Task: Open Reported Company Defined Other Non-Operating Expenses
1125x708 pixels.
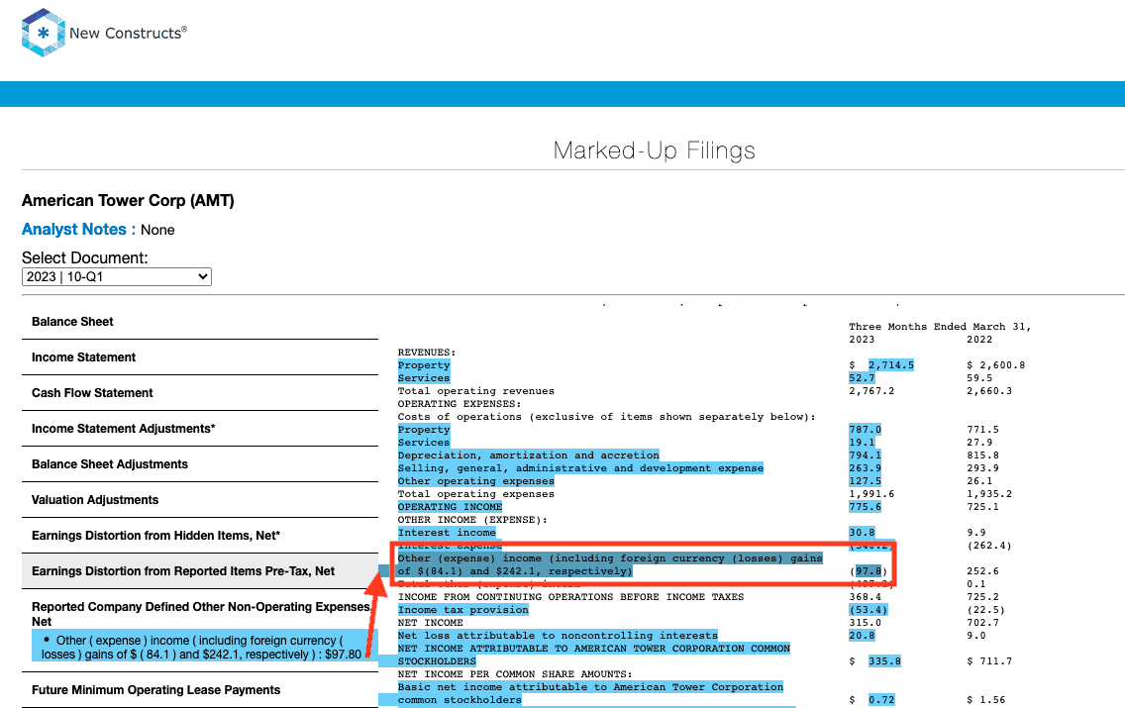Action: coord(201,614)
